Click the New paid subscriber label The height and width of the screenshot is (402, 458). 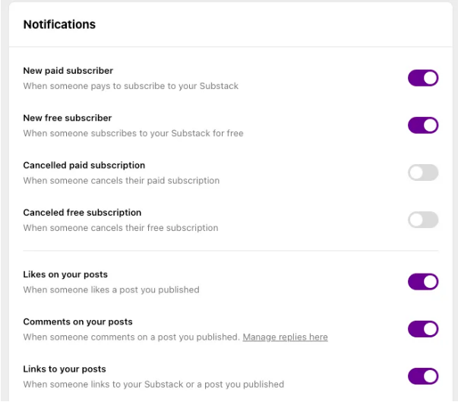point(68,71)
